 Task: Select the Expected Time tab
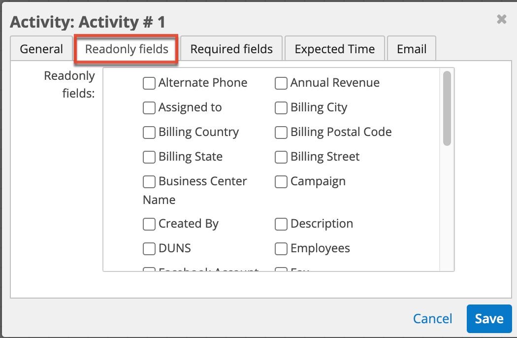pos(335,49)
